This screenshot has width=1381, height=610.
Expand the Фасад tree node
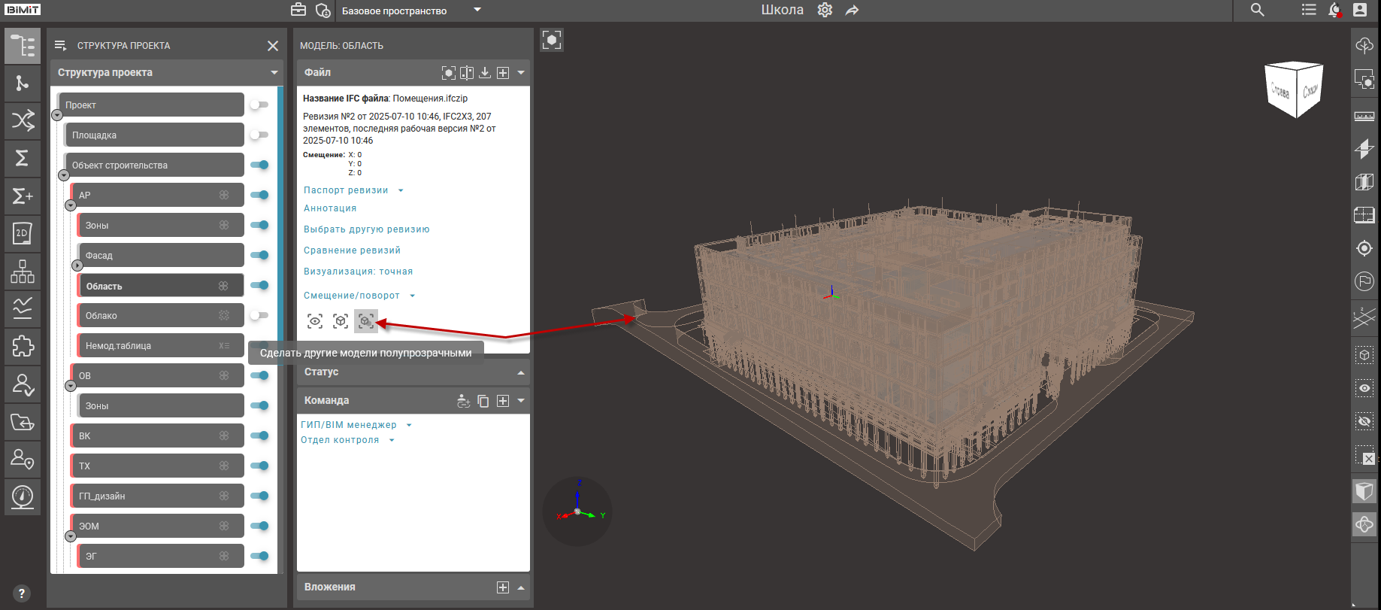(x=77, y=266)
